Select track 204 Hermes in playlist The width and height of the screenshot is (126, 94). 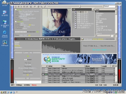click(78, 68)
